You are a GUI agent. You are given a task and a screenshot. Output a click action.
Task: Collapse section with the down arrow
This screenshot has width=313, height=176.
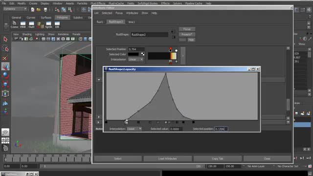[99, 80]
